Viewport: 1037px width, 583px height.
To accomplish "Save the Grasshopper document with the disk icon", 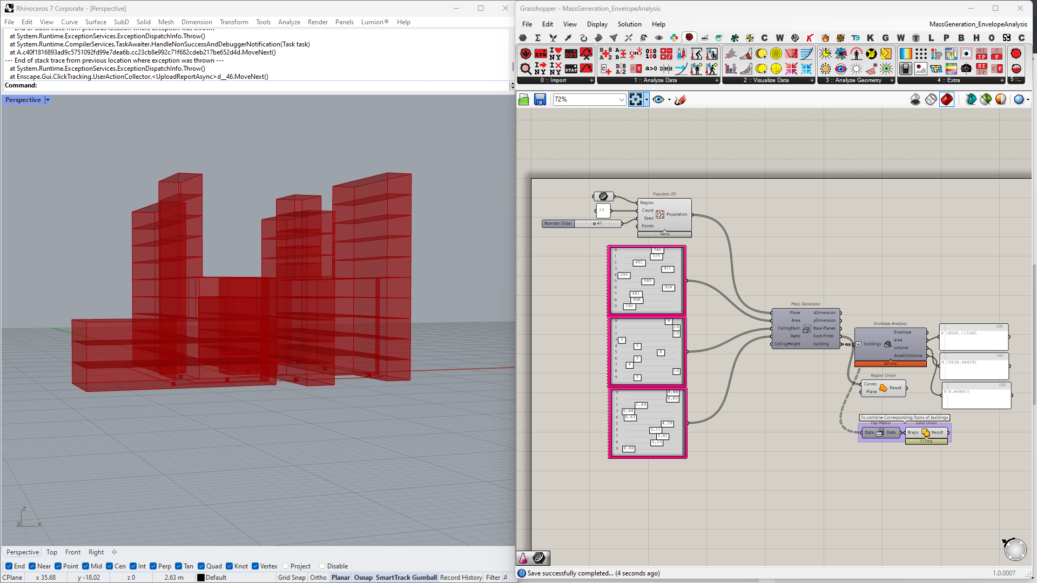I will pyautogui.click(x=540, y=99).
